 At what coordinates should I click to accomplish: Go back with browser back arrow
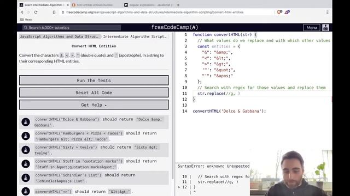[22, 12]
